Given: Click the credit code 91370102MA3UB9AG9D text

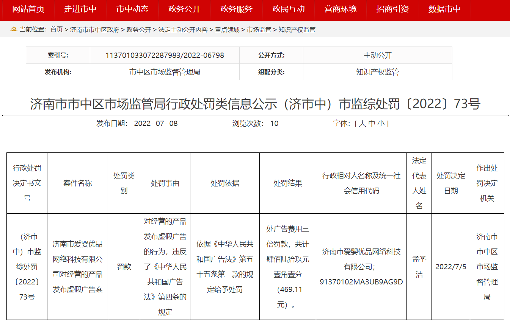Looking at the screenshot, I should (361, 282).
